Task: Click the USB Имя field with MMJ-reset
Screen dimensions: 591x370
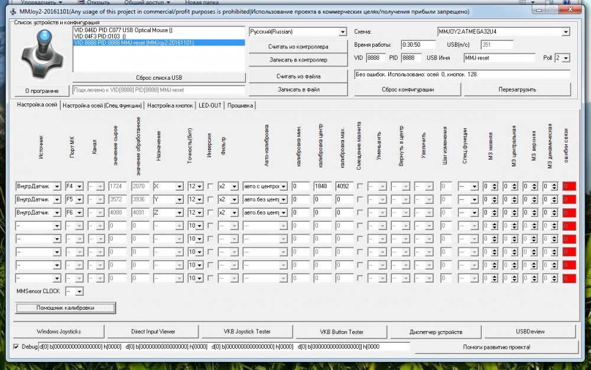Action: (498, 58)
